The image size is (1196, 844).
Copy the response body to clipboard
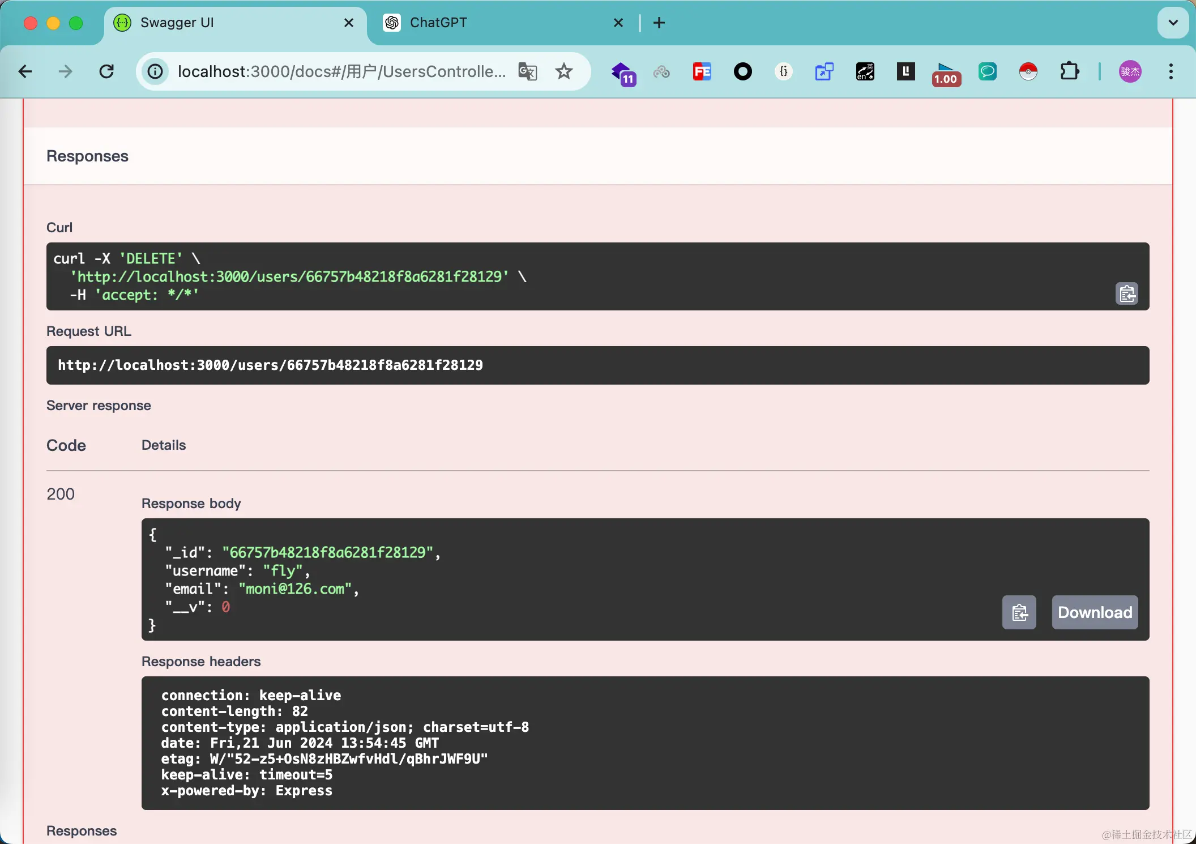click(1019, 612)
